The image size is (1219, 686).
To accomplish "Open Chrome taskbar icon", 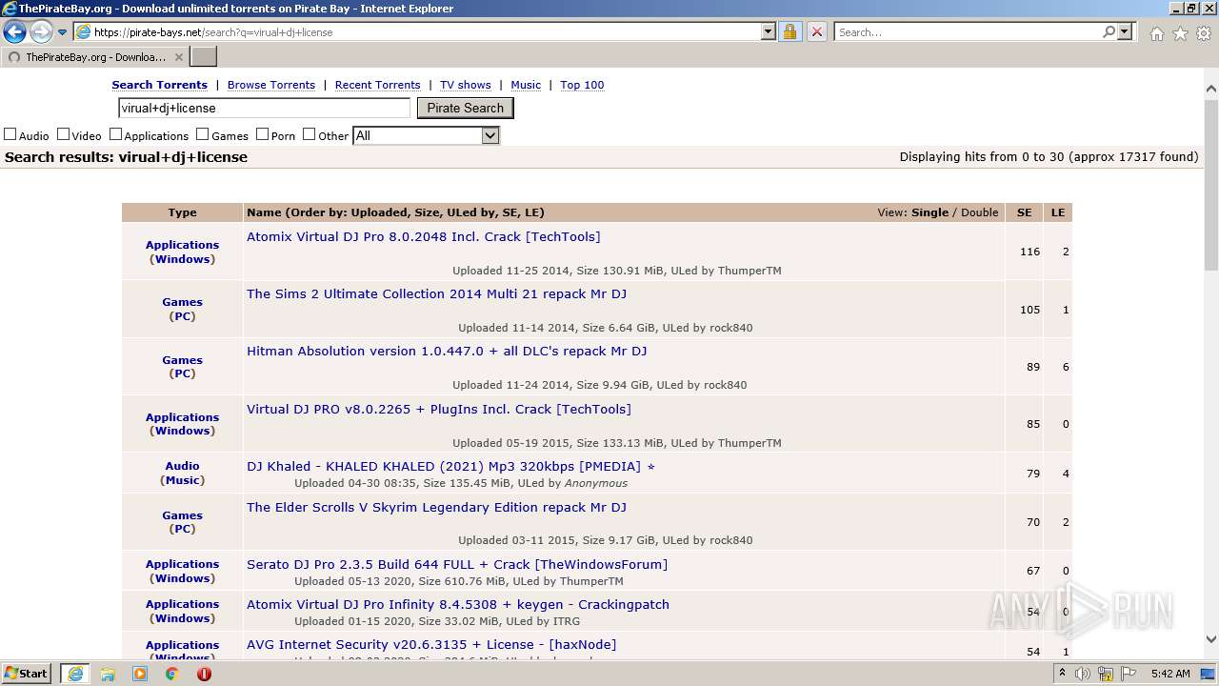I will click(172, 674).
